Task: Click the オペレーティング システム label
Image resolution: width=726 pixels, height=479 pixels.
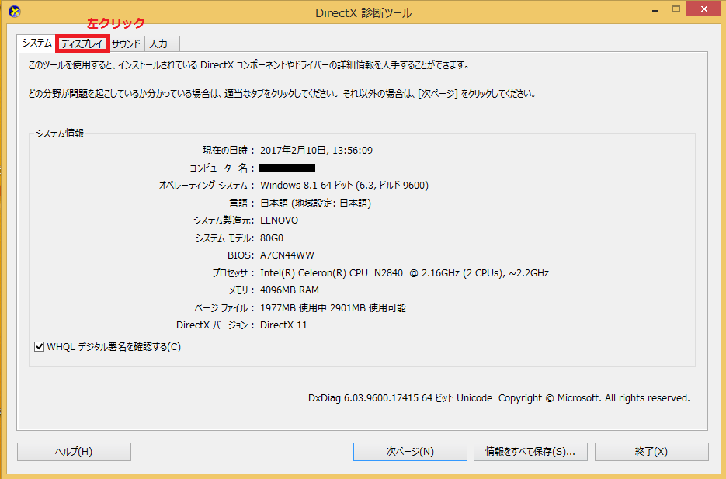Action: [x=207, y=186]
